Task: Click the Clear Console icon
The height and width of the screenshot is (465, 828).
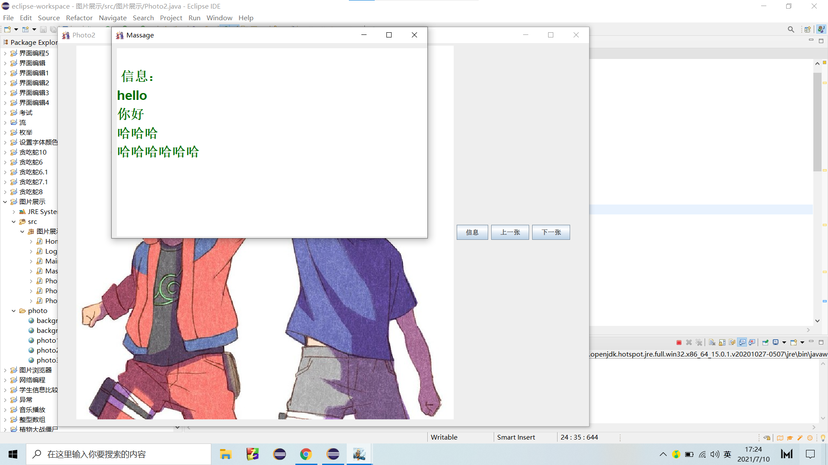Action: pyautogui.click(x=712, y=342)
